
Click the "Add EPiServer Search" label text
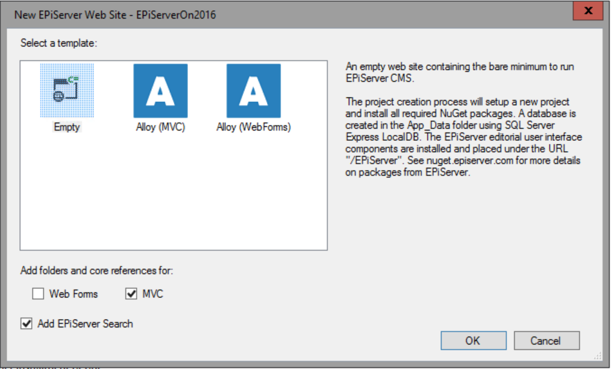85,324
